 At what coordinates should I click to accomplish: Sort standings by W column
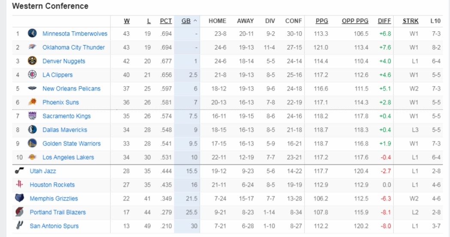127,21
